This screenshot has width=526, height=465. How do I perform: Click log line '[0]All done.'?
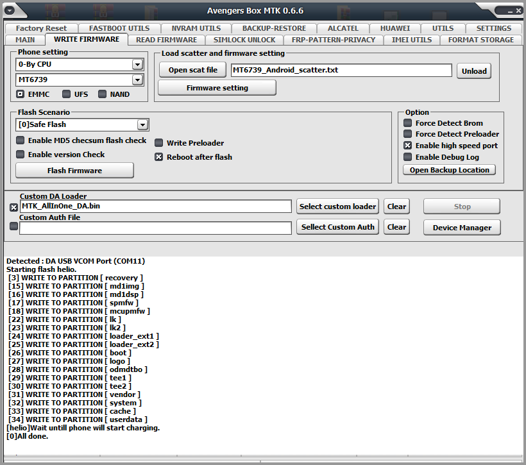pyautogui.click(x=27, y=436)
